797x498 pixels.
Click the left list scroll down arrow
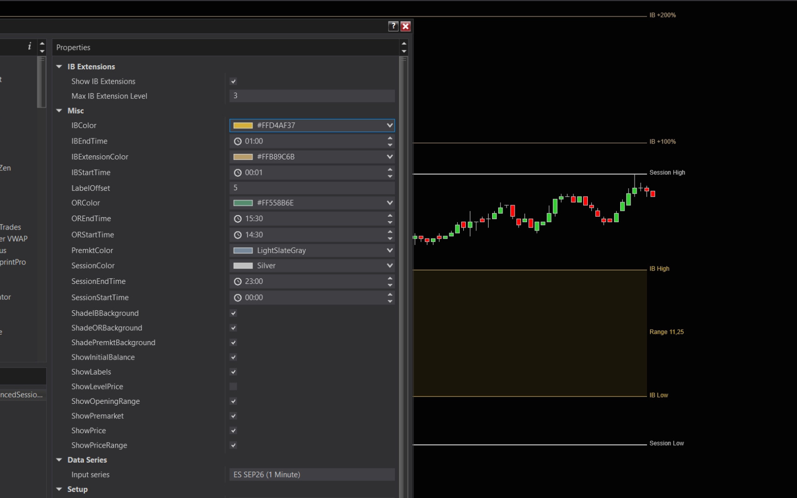pyautogui.click(x=42, y=51)
